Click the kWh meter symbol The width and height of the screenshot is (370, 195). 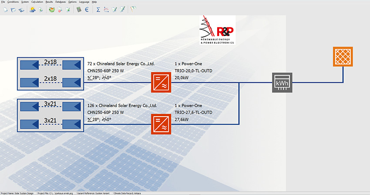point(282,82)
